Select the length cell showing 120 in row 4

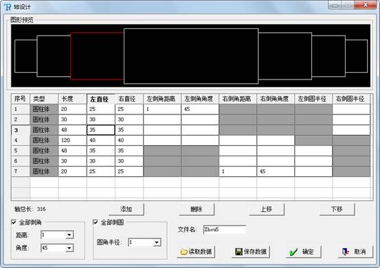tap(72, 141)
